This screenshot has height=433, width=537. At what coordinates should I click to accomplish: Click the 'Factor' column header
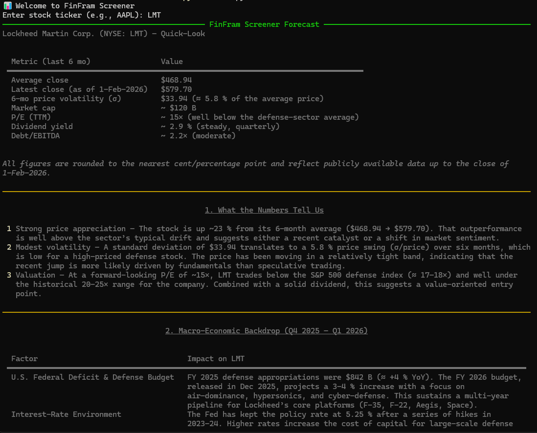click(x=24, y=358)
